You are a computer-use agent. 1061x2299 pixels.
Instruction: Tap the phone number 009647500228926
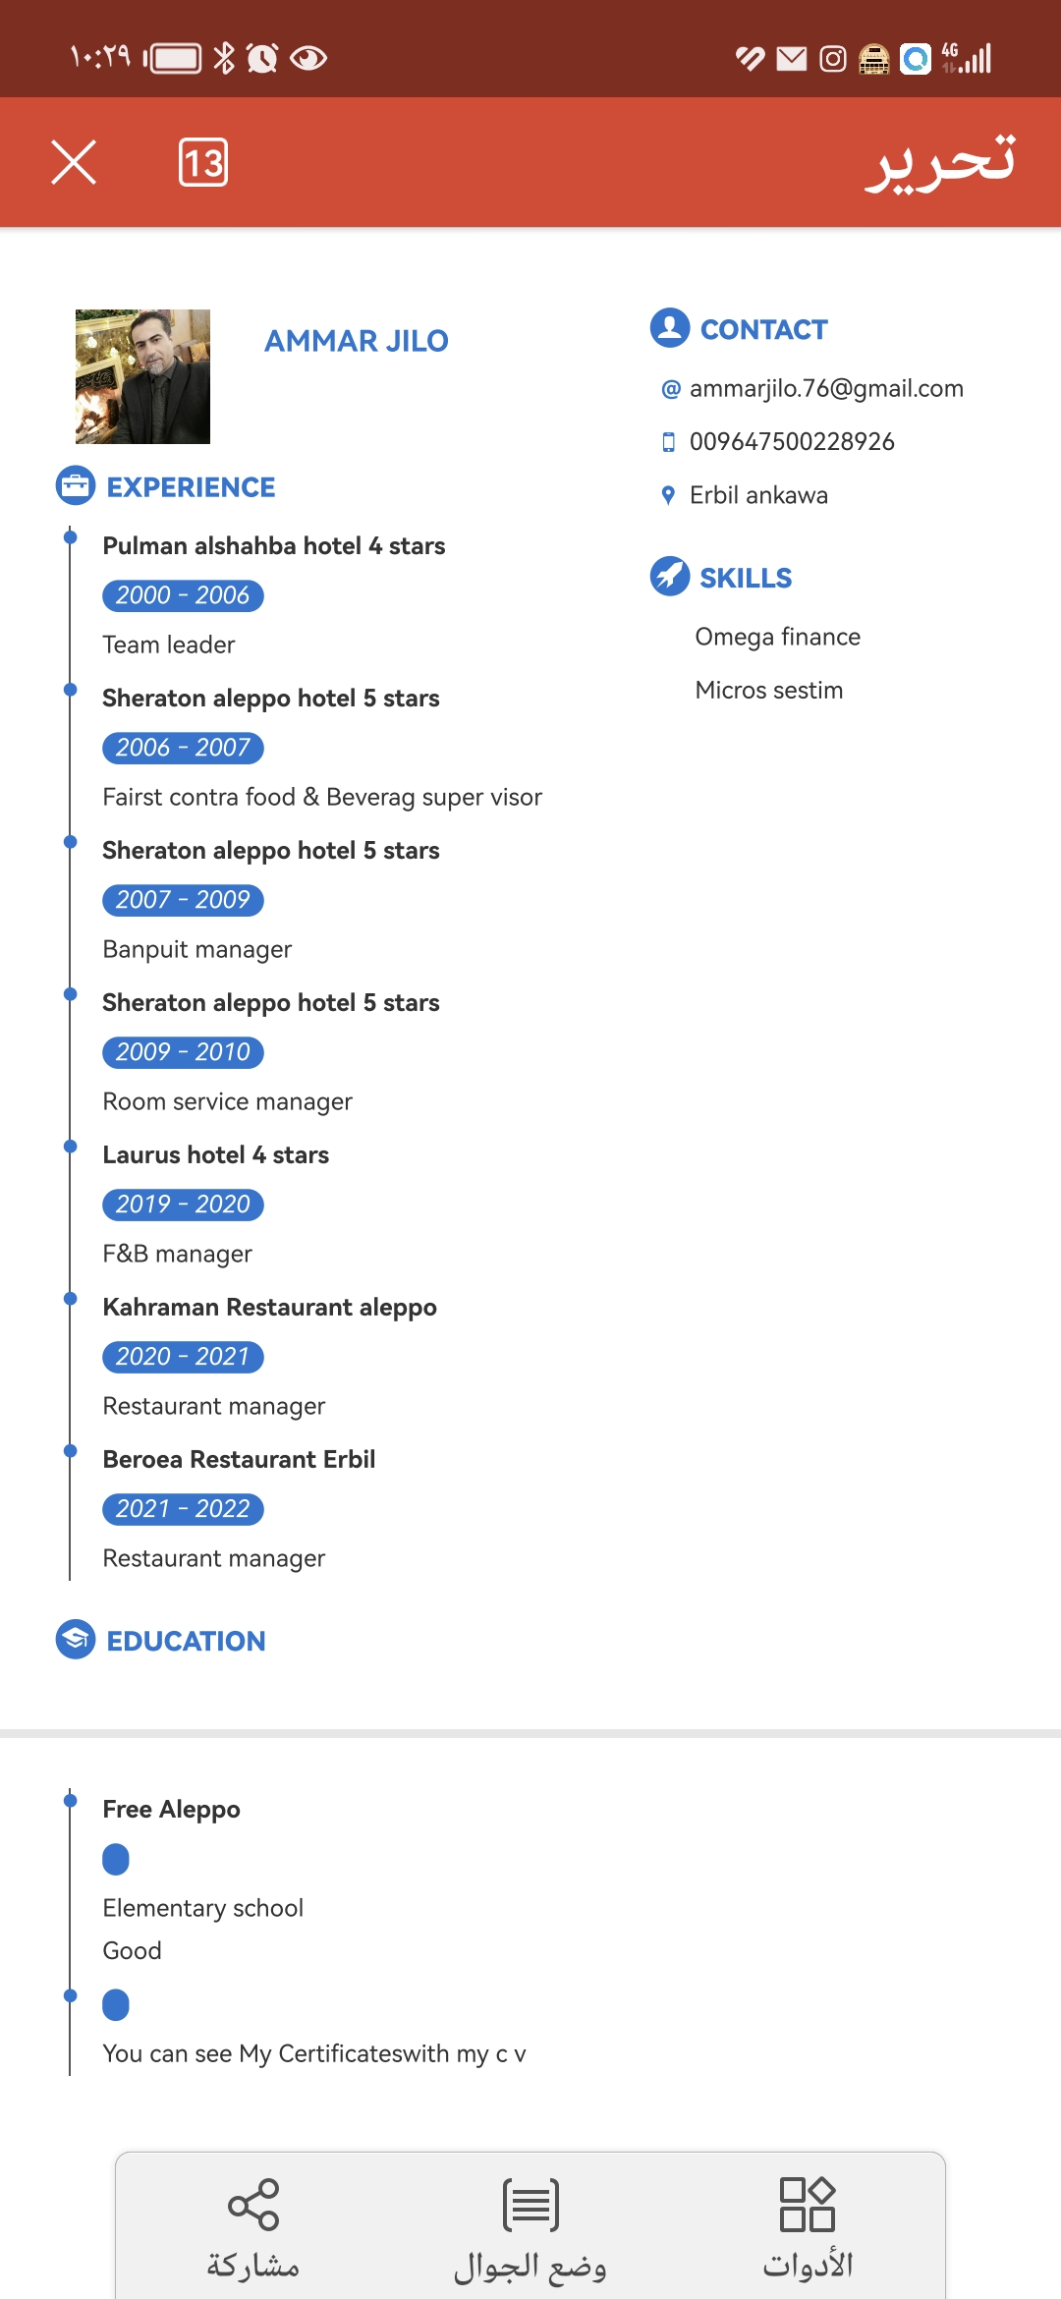point(792,442)
